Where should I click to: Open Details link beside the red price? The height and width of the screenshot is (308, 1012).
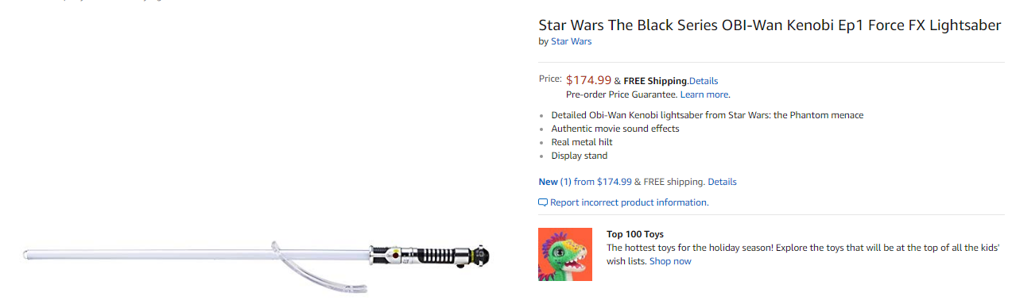[704, 81]
